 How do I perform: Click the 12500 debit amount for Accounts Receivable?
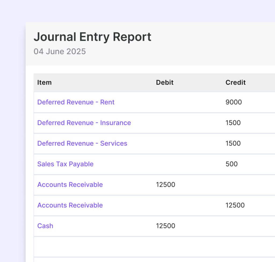pos(165,185)
